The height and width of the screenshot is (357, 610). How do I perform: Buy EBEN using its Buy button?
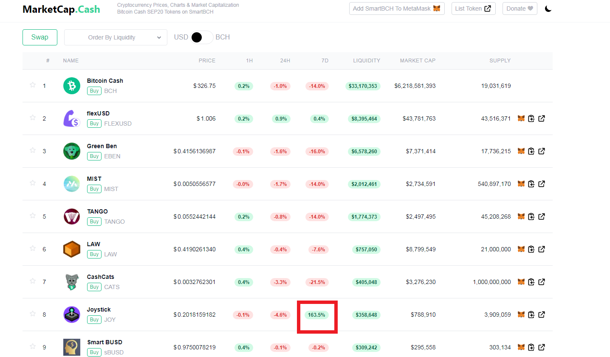[94, 156]
